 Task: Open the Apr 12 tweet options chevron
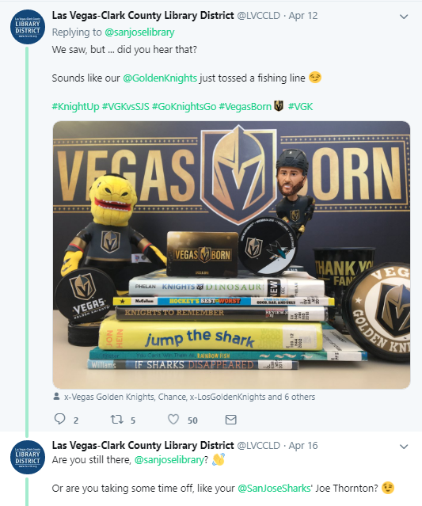404,17
